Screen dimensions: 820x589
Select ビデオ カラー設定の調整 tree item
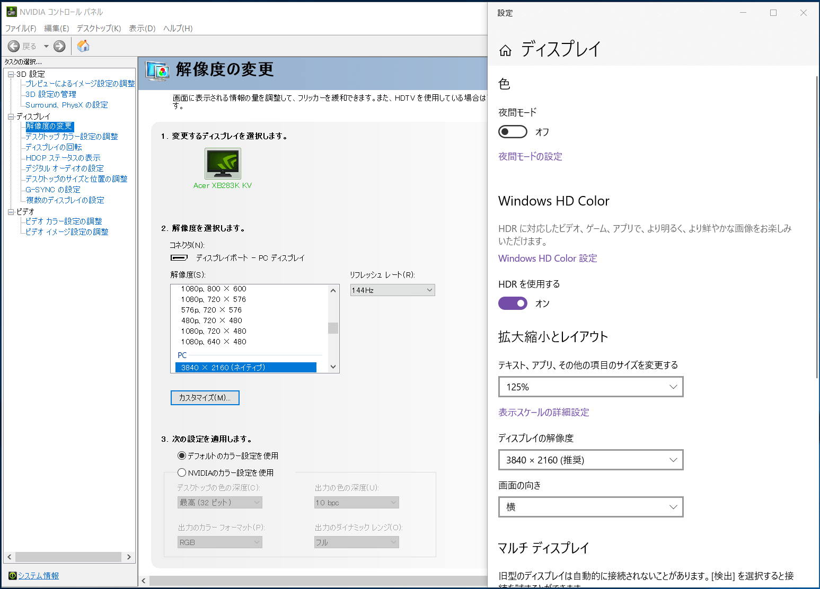pyautogui.click(x=64, y=221)
